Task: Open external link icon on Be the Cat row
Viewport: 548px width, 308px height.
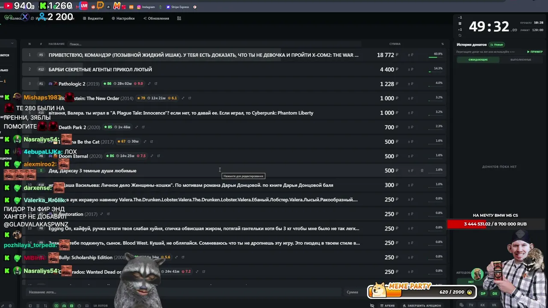Action: coord(151,142)
